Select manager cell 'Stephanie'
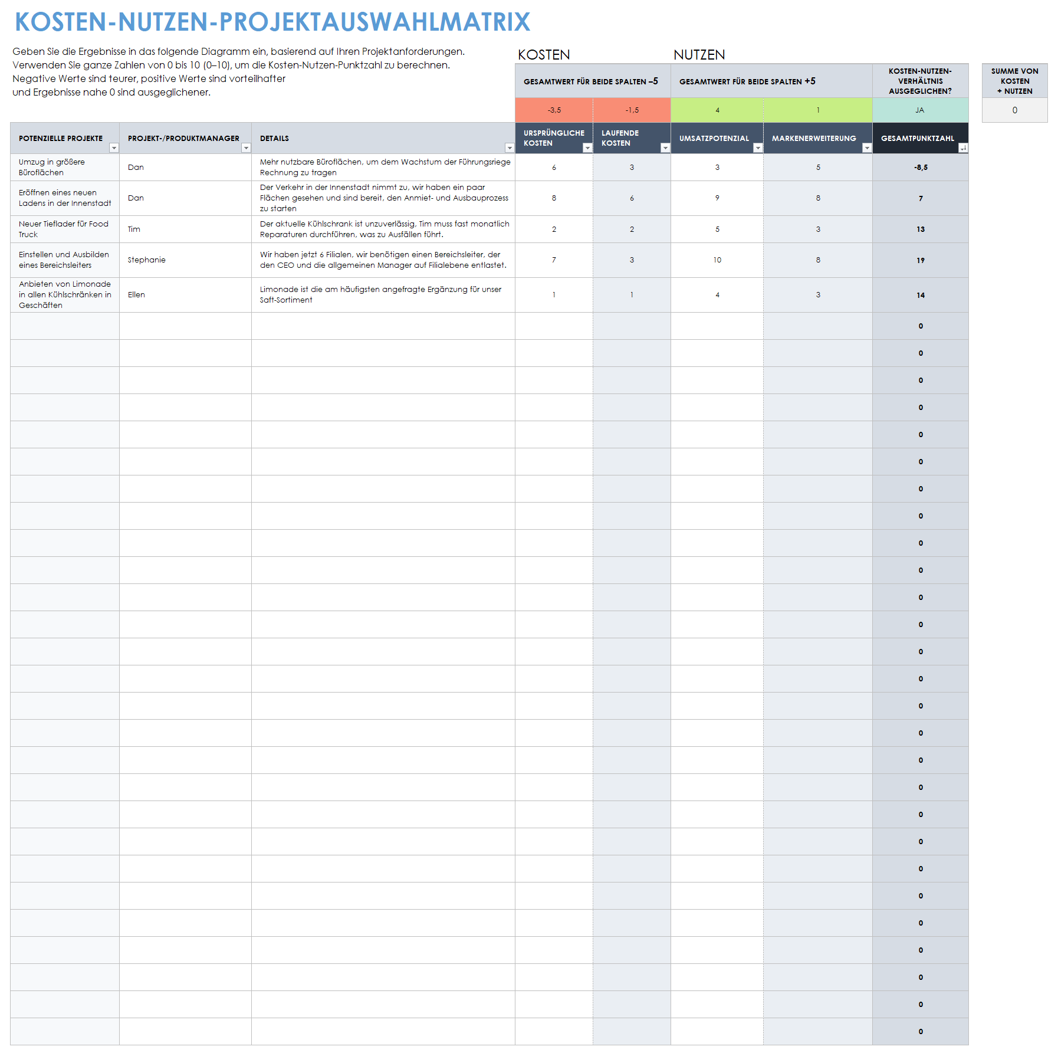1058x1053 pixels. click(x=185, y=260)
